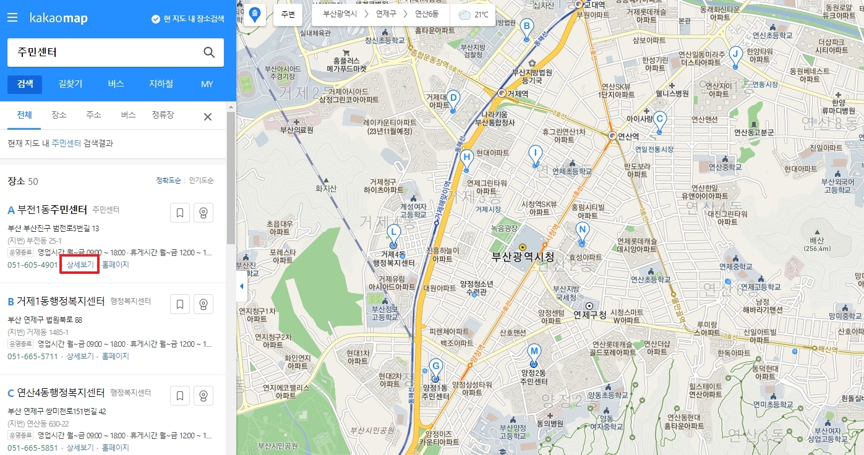Open 홈페이지 link for 거제1동행정복지센터

tap(116, 356)
